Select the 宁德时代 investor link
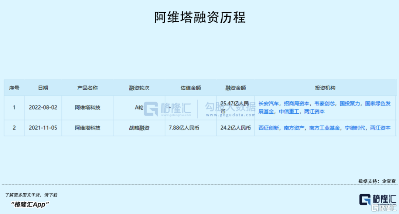399x214 pixels. (x=355, y=128)
